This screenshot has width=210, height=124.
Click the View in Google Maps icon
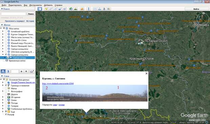109,9
